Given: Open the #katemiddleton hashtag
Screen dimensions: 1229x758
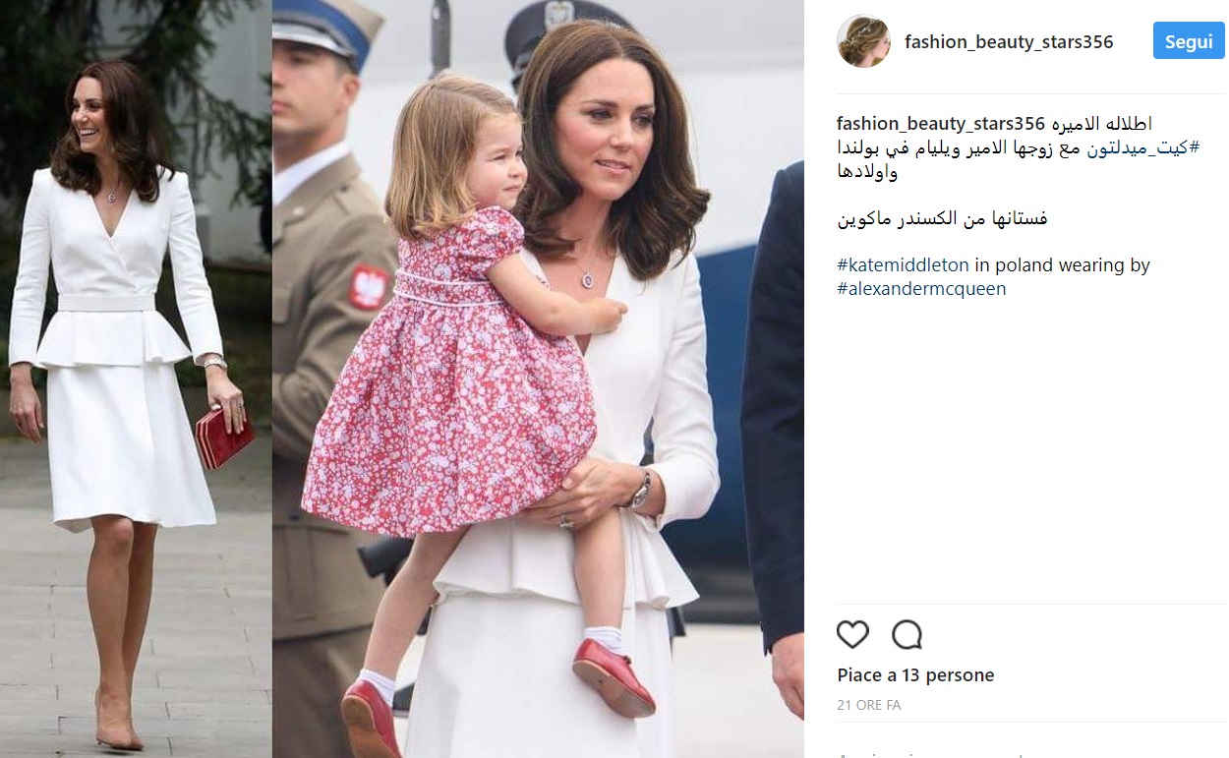Looking at the screenshot, I should 903,265.
